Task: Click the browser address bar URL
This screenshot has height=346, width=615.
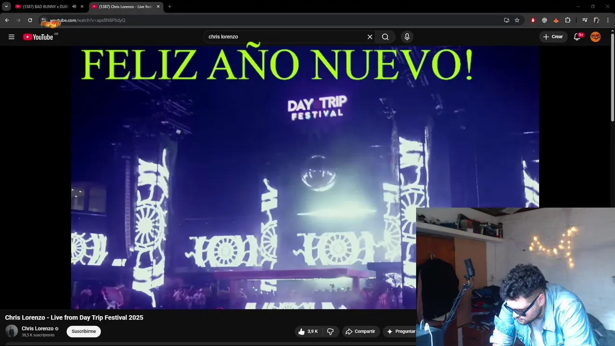Action: [x=88, y=20]
